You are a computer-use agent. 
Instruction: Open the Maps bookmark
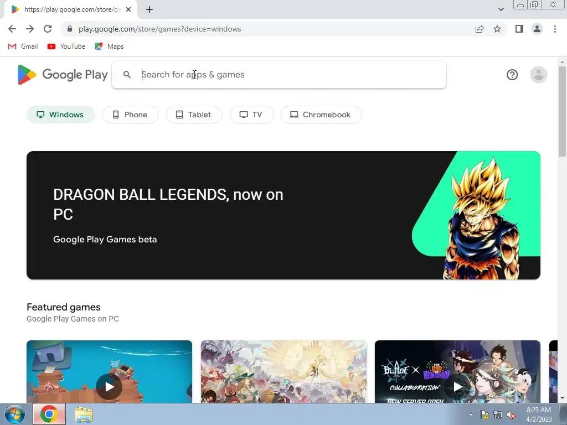pos(109,46)
